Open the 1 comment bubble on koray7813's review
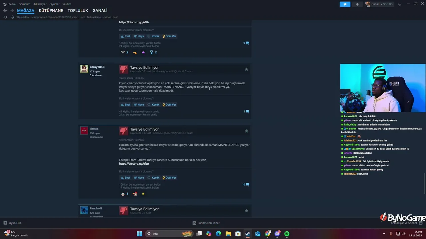Viewport: 426px width, 239px height. [246, 112]
